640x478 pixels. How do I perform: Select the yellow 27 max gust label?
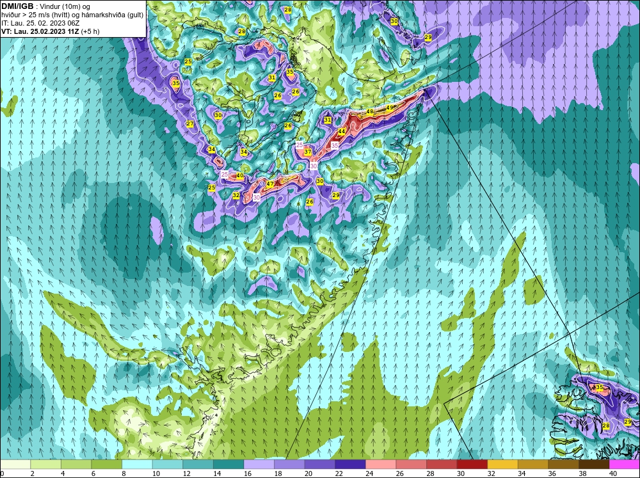click(190, 123)
